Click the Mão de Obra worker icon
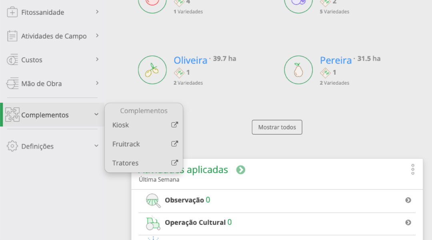 [x=13, y=83]
